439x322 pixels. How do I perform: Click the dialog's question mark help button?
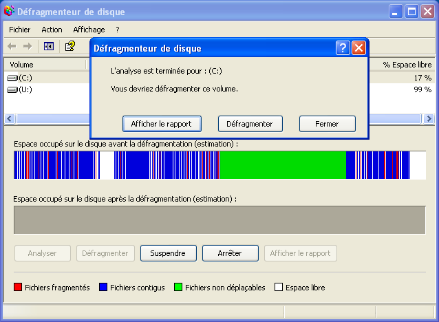(x=343, y=48)
